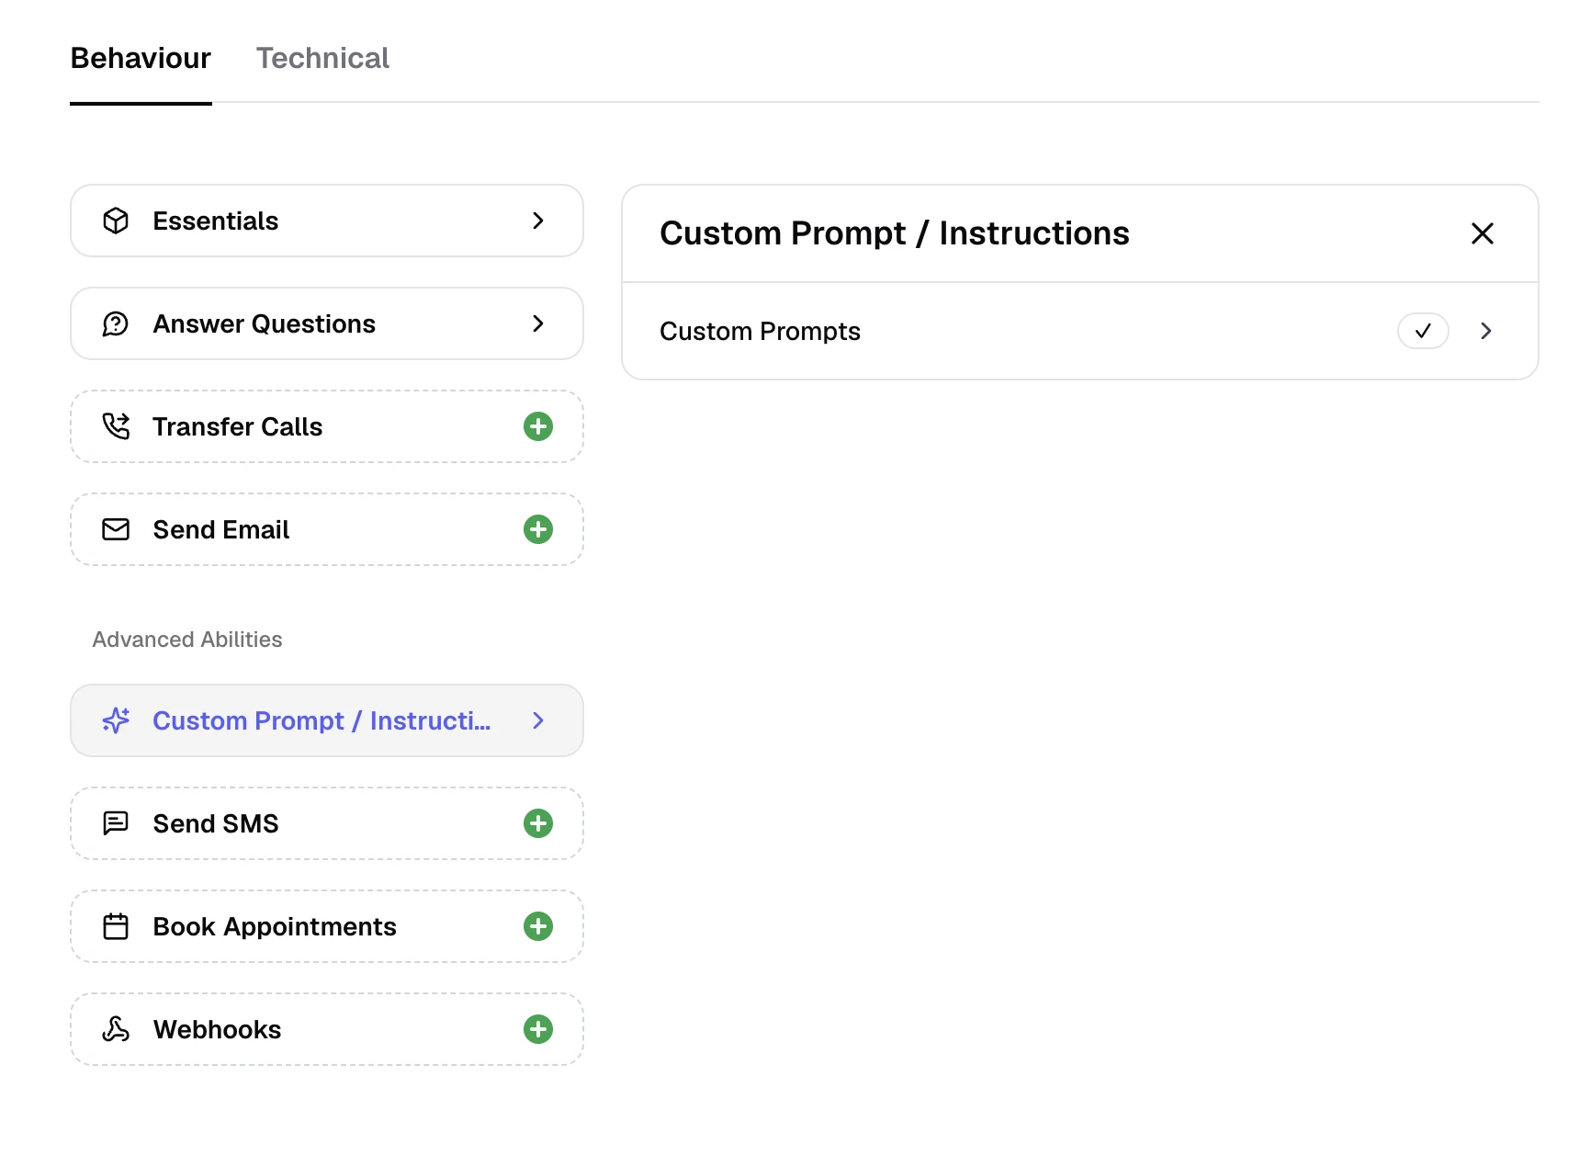Enable Transfer Calls with green plus
The height and width of the screenshot is (1167, 1591).
point(538,426)
